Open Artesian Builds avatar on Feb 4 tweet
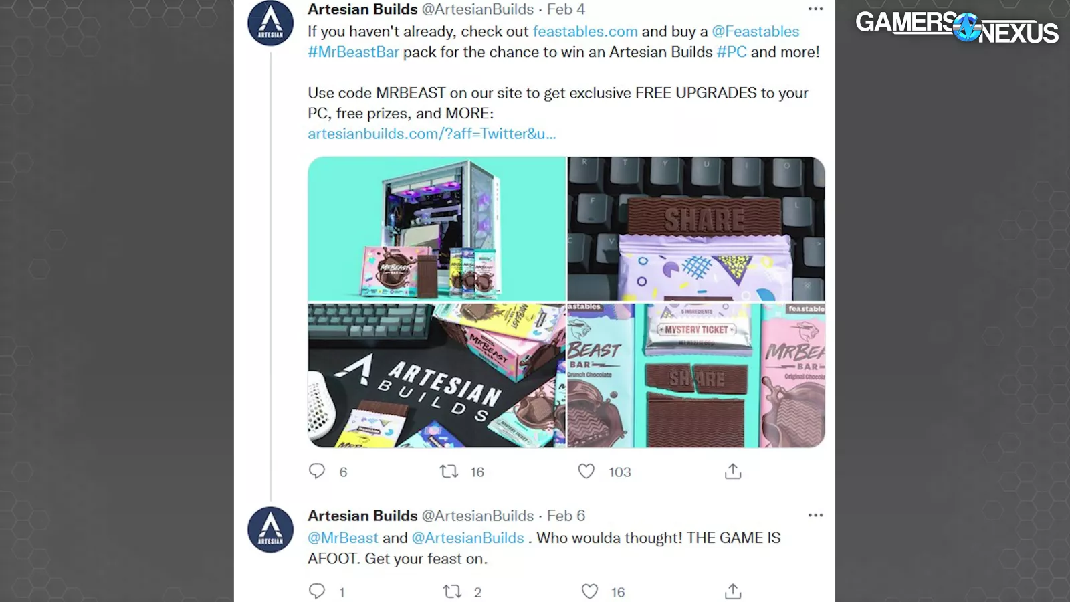Image resolution: width=1070 pixels, height=602 pixels. click(270, 23)
